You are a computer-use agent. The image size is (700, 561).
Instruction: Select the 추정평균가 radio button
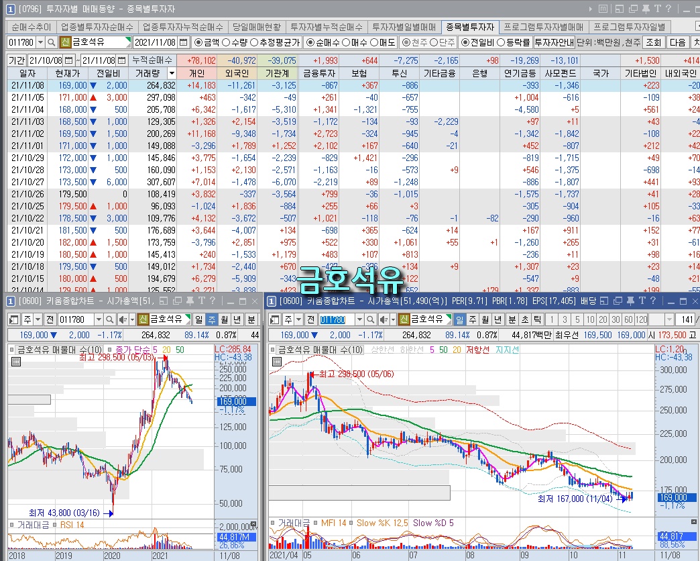254,42
